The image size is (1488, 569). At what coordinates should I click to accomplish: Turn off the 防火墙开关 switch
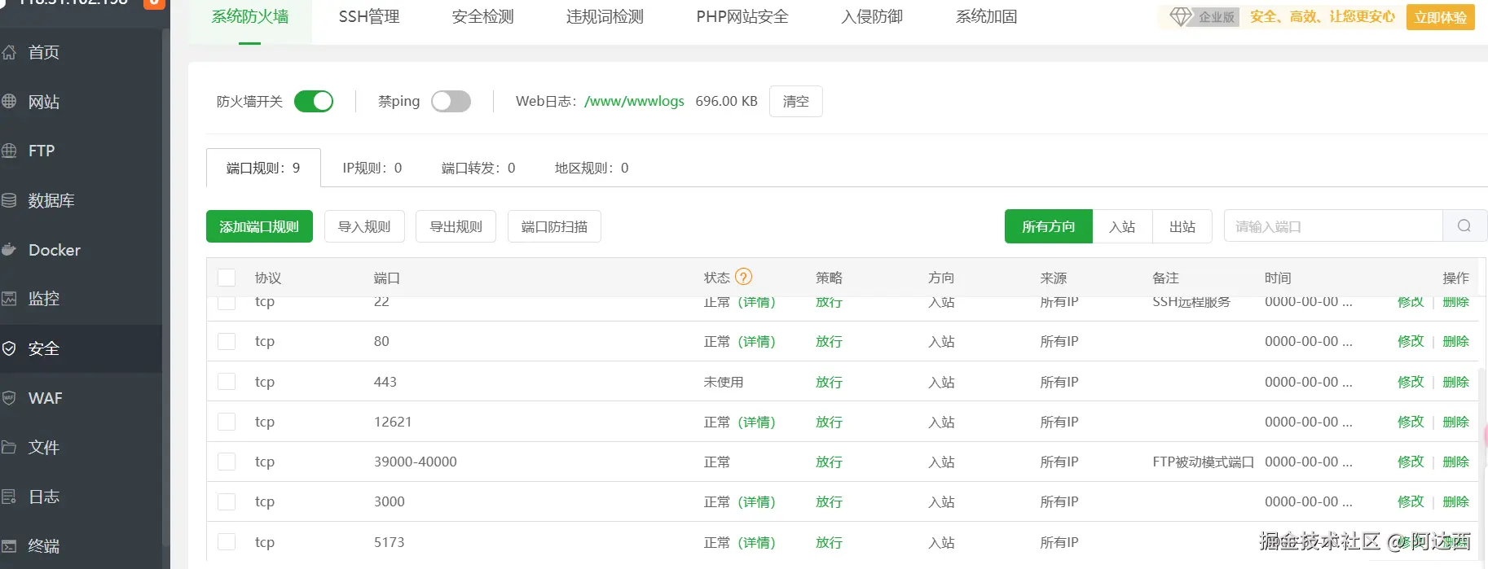click(314, 101)
